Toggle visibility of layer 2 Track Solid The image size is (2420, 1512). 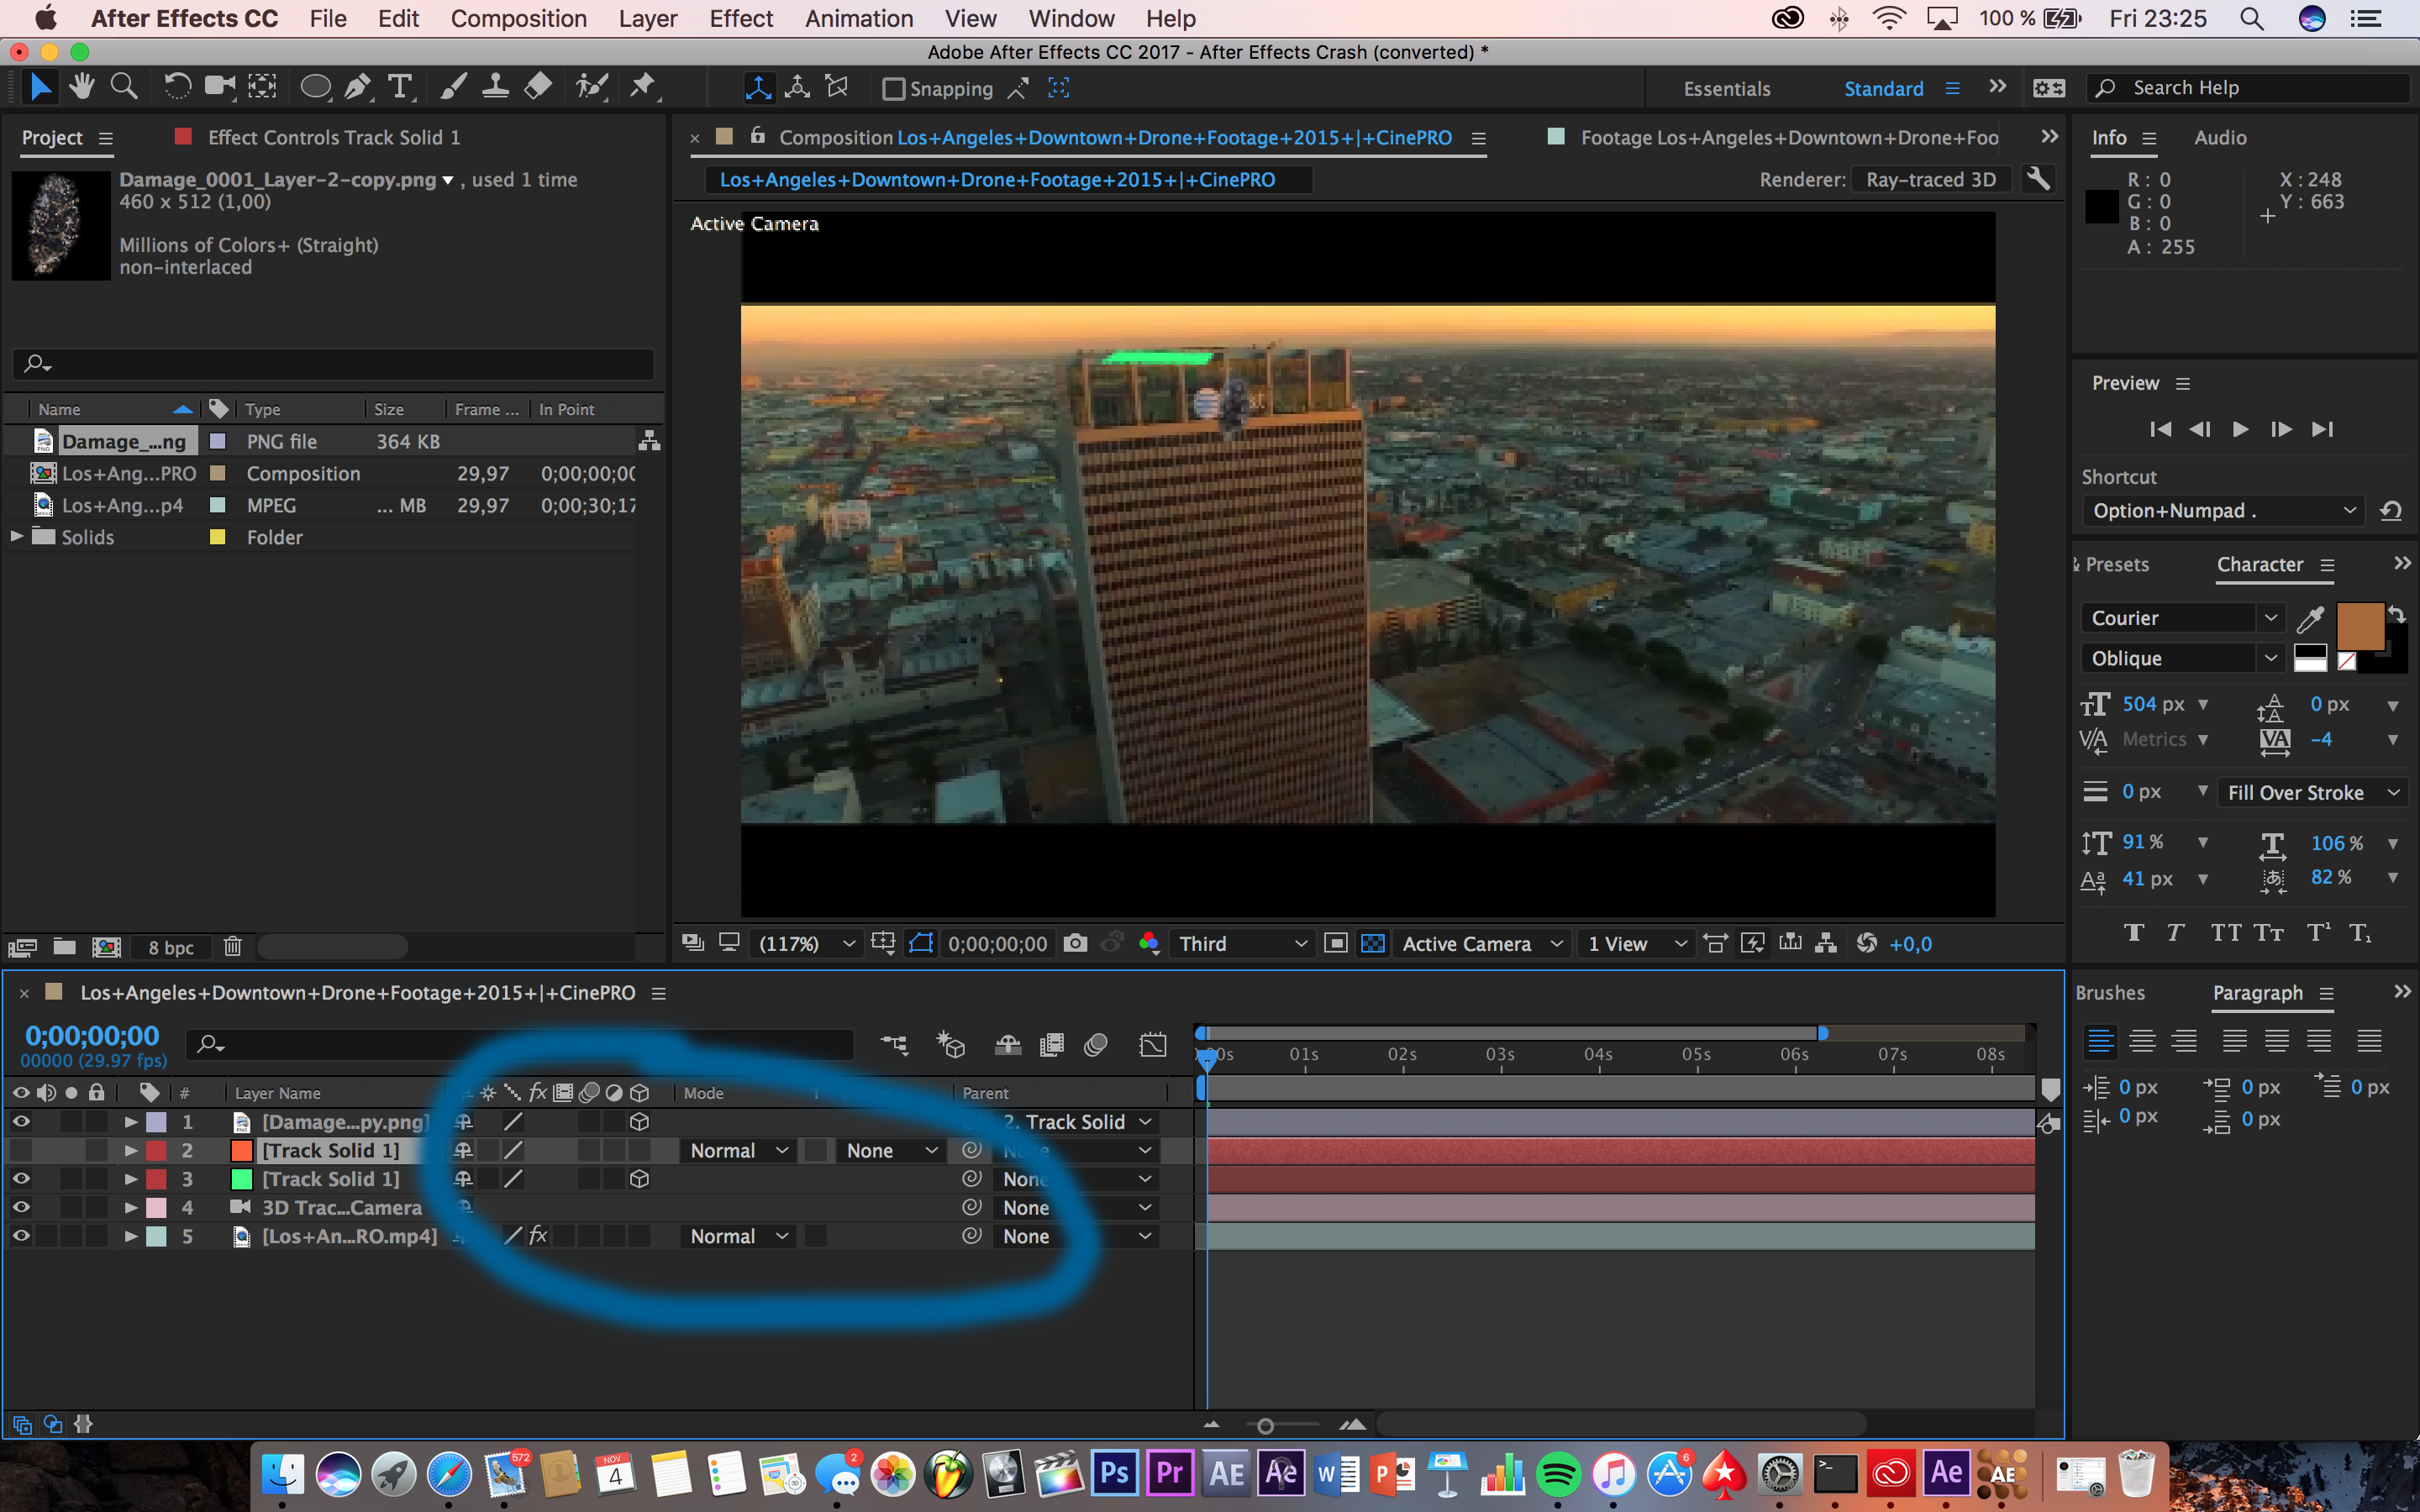coord(20,1150)
